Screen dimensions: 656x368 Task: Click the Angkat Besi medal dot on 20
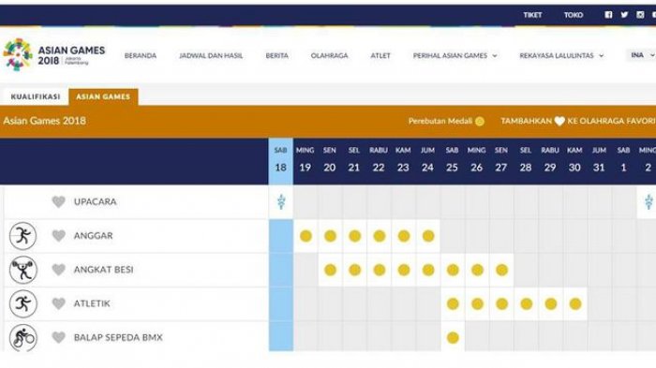point(330,270)
